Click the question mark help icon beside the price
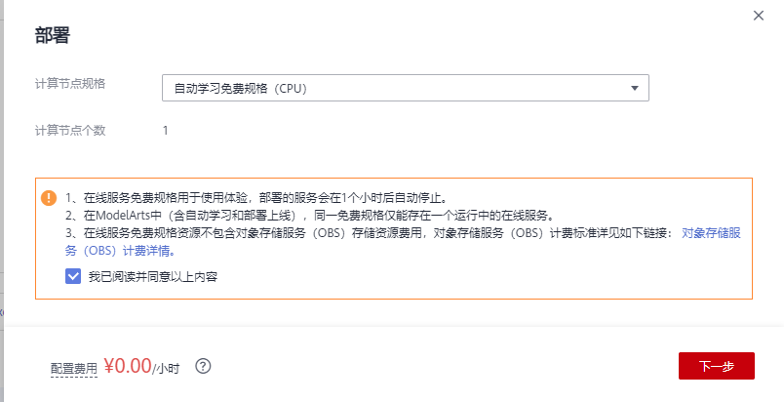 click(204, 366)
